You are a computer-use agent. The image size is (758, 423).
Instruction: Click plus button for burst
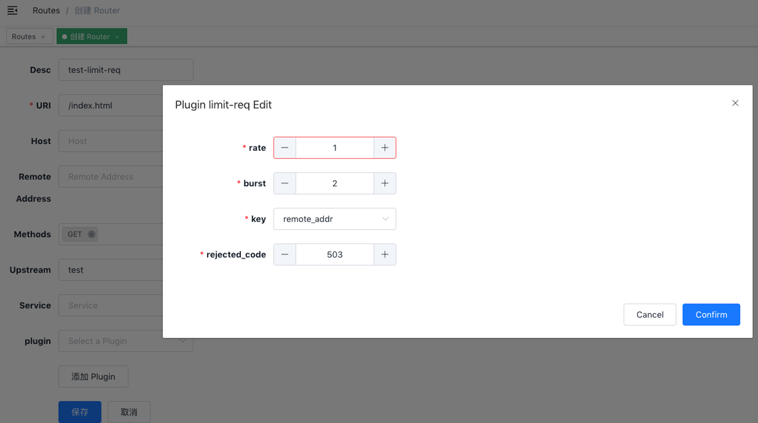click(385, 183)
